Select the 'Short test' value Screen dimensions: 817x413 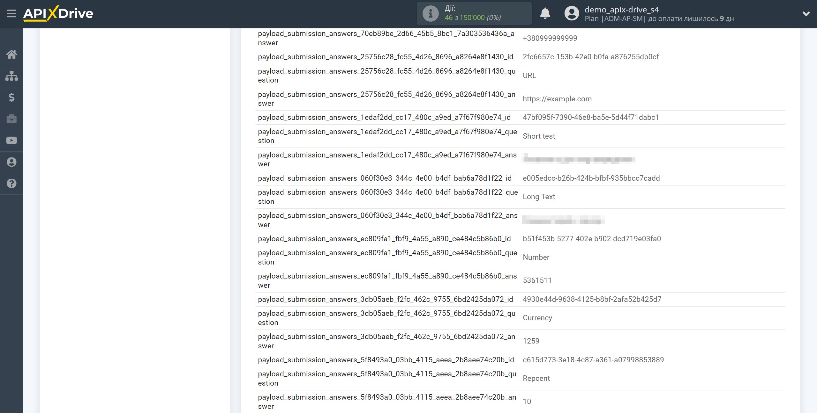[539, 136]
